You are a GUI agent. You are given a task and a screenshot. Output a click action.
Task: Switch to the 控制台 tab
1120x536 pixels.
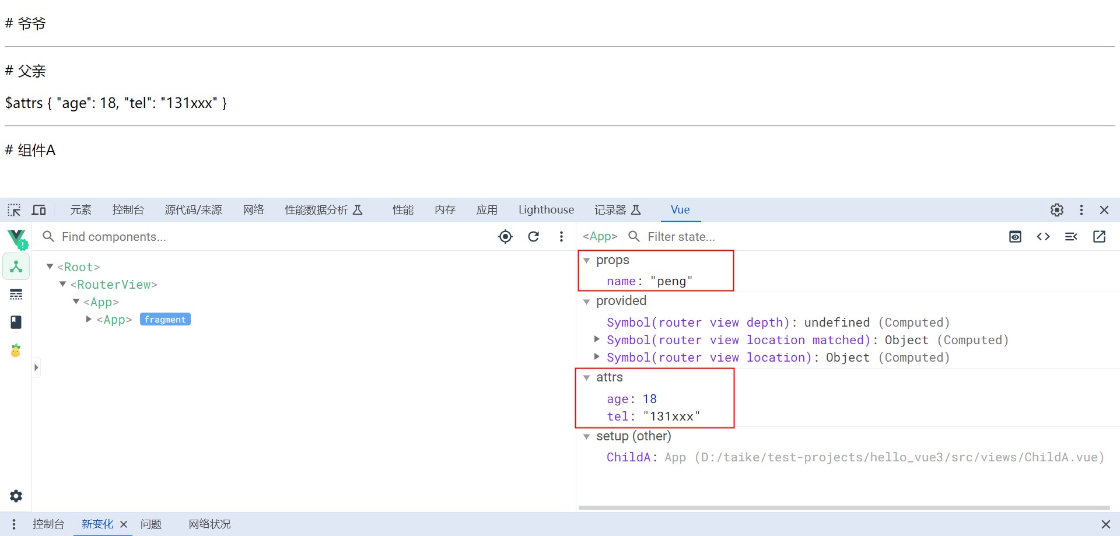(128, 210)
